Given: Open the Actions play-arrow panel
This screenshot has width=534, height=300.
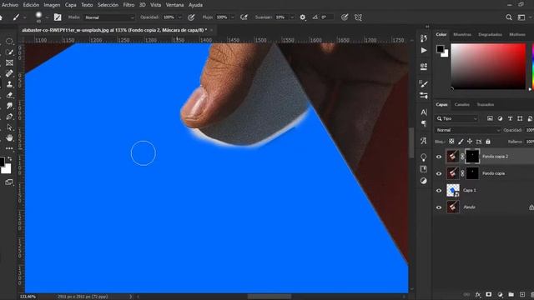Looking at the screenshot, I should tap(424, 50).
